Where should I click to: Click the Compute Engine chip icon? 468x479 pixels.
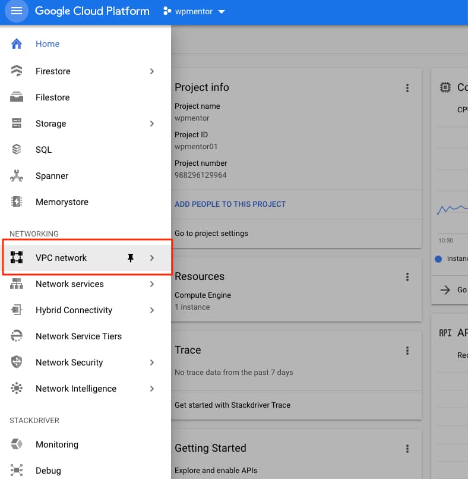(x=445, y=87)
